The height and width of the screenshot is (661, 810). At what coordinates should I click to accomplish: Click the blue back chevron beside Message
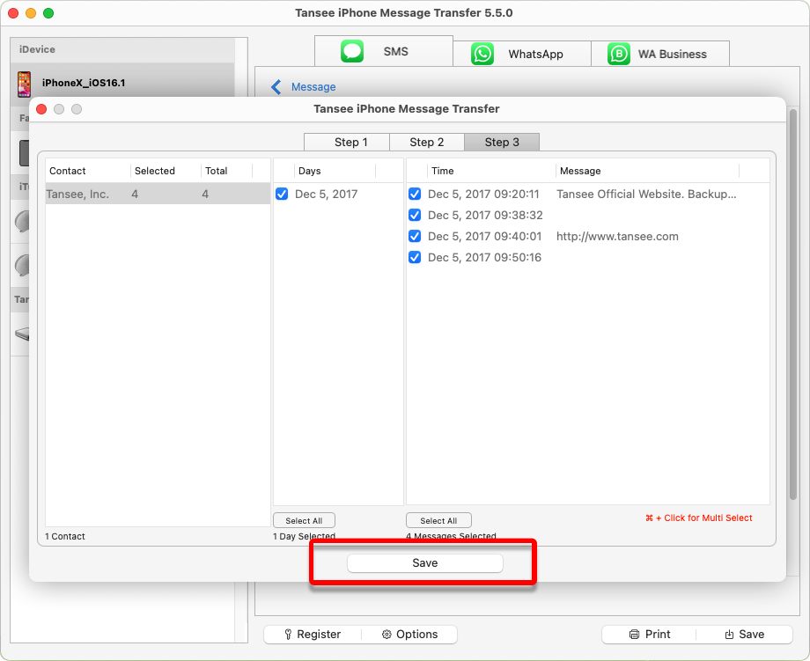276,87
